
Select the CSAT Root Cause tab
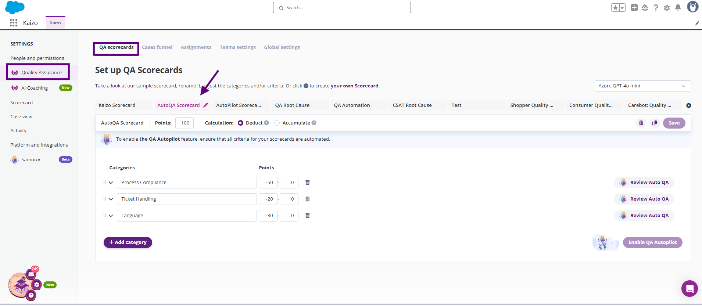click(418, 105)
